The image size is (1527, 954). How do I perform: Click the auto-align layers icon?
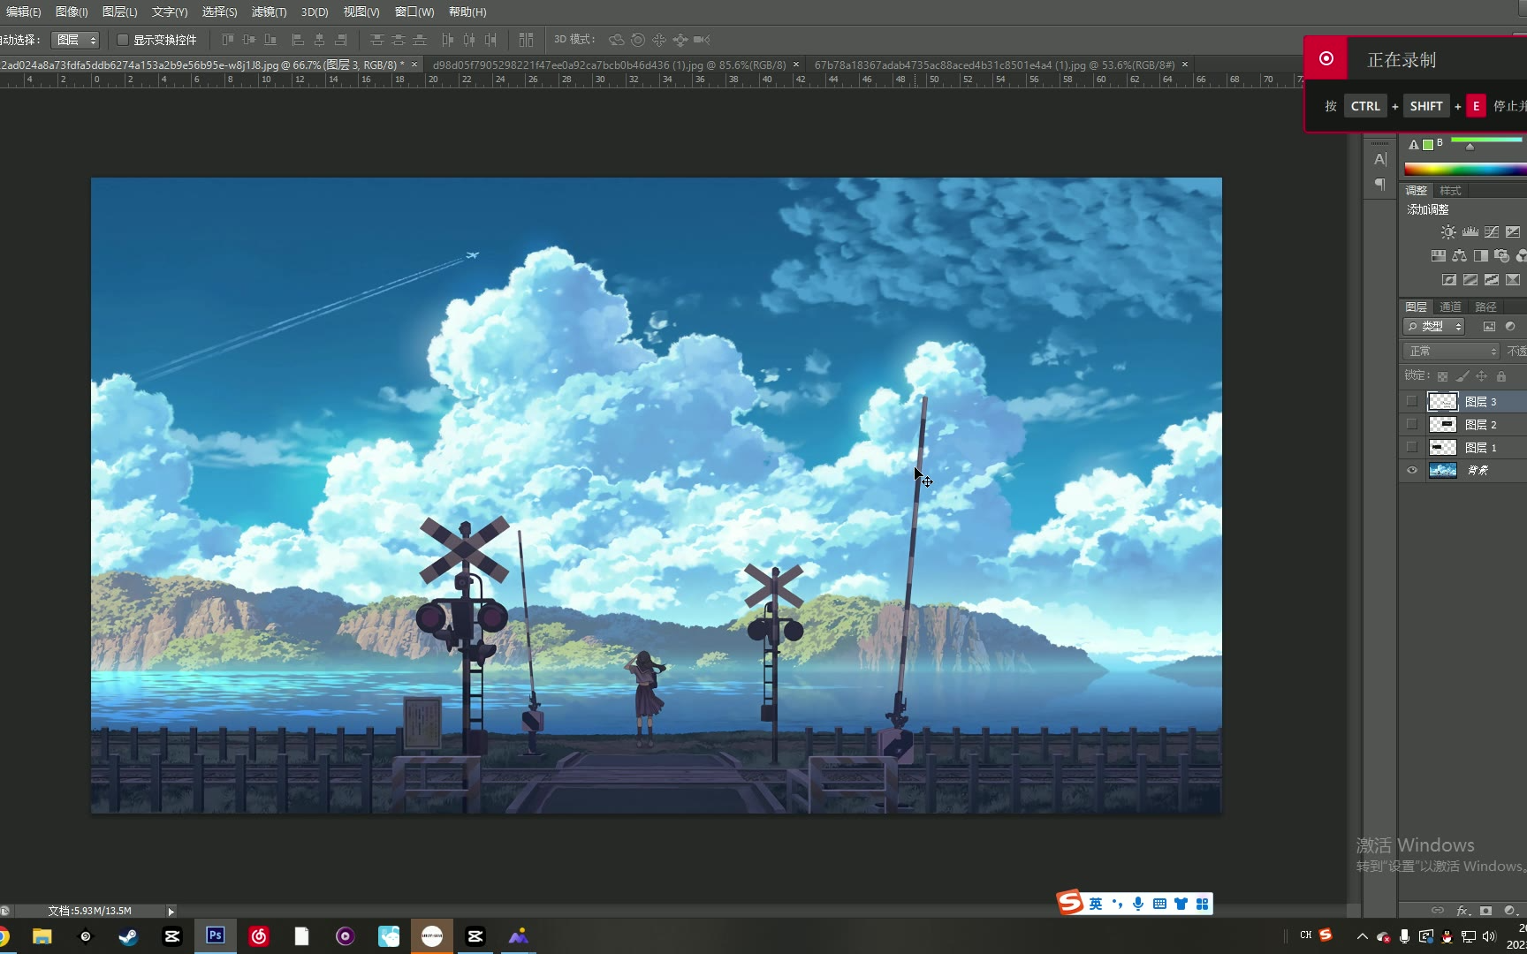click(x=527, y=40)
